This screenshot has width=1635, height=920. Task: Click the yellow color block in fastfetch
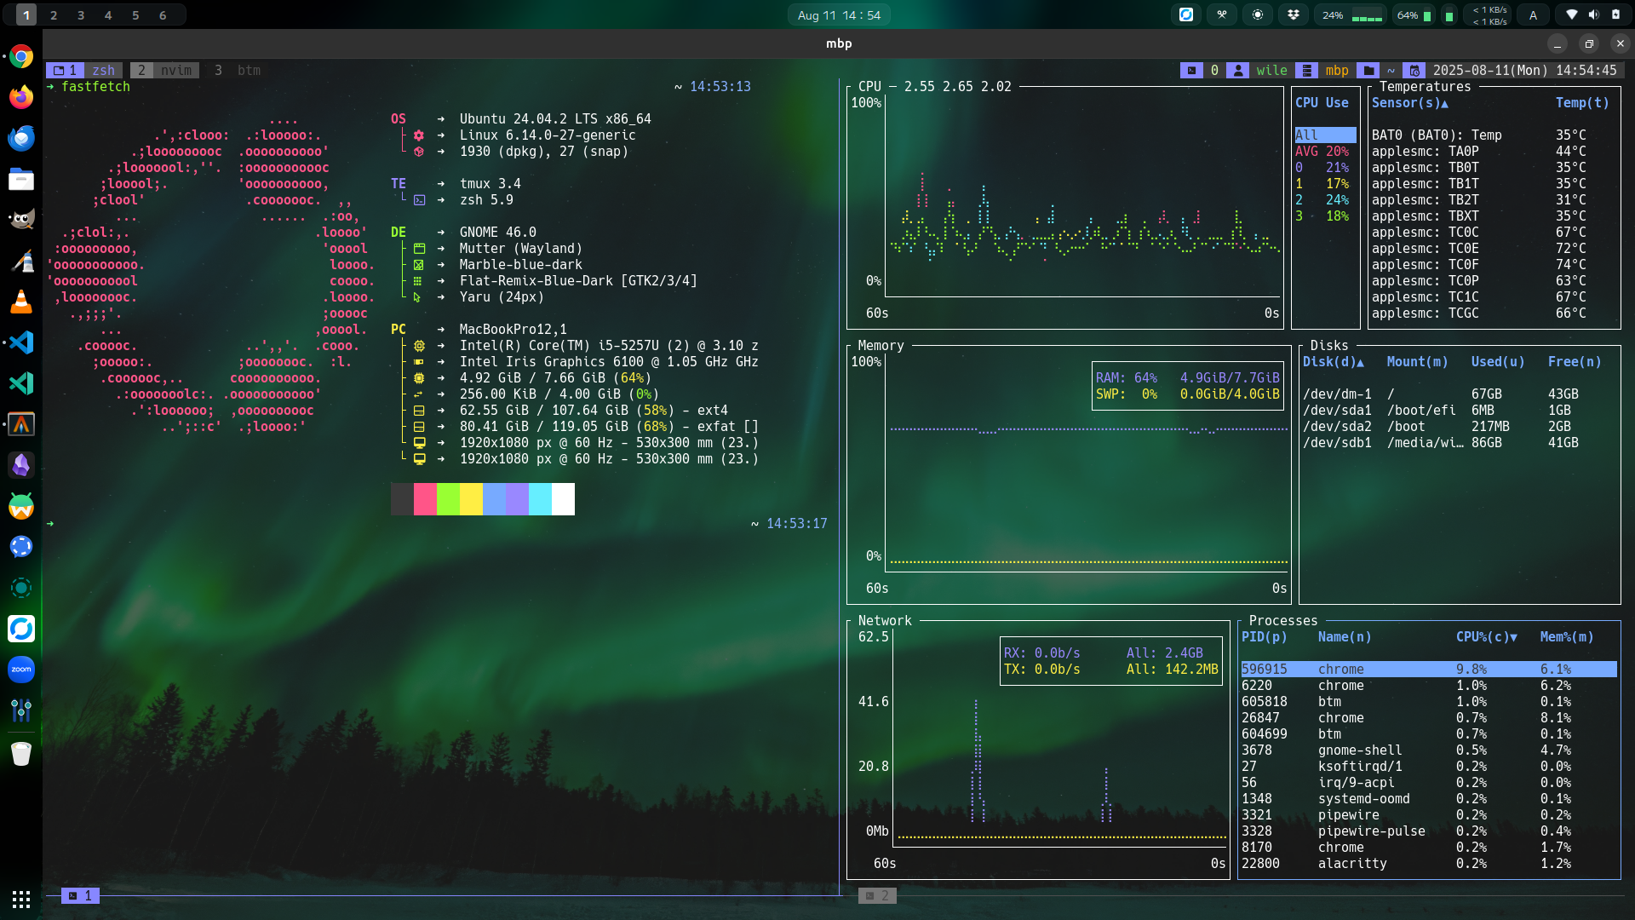(x=471, y=499)
